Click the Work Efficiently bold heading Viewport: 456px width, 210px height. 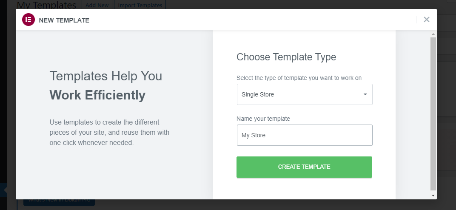tap(97, 95)
